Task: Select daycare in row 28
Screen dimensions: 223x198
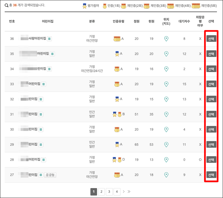Action: click(211, 160)
